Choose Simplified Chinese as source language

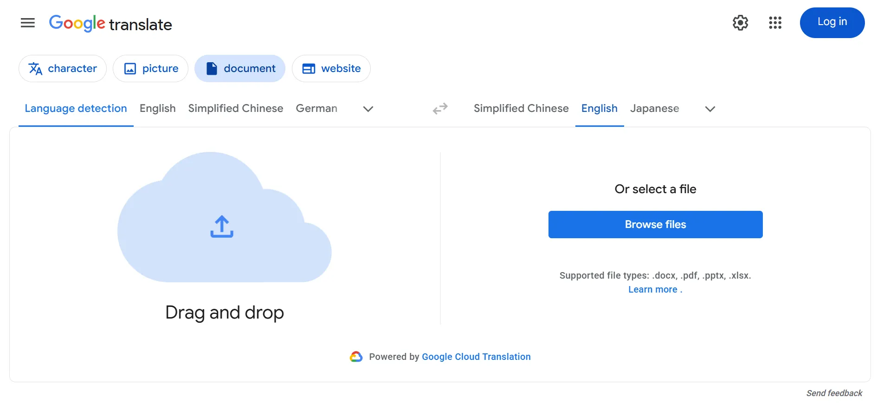pos(236,109)
